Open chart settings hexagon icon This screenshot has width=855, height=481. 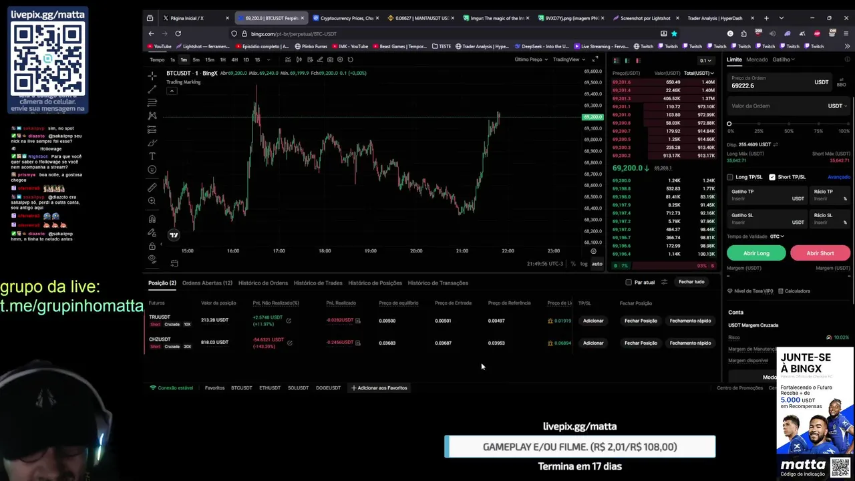pyautogui.click(x=340, y=59)
